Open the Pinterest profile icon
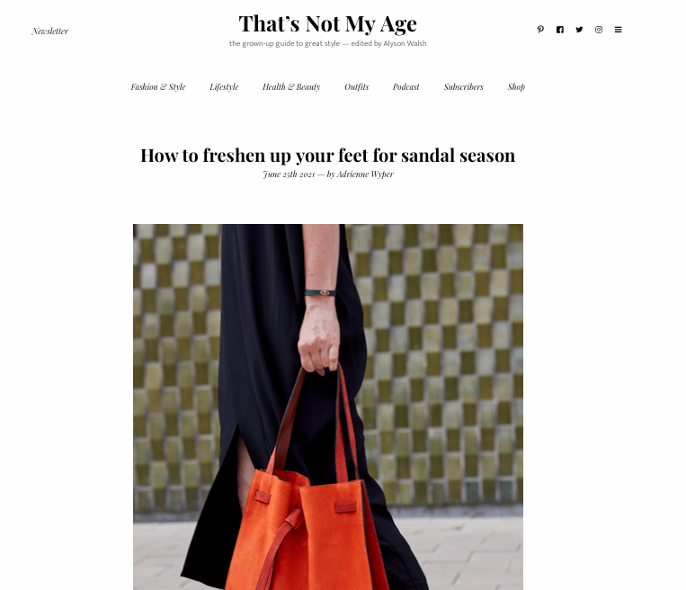 tap(540, 30)
